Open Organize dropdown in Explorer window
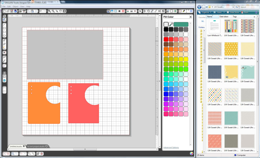The image size is (260, 158). point(205,12)
